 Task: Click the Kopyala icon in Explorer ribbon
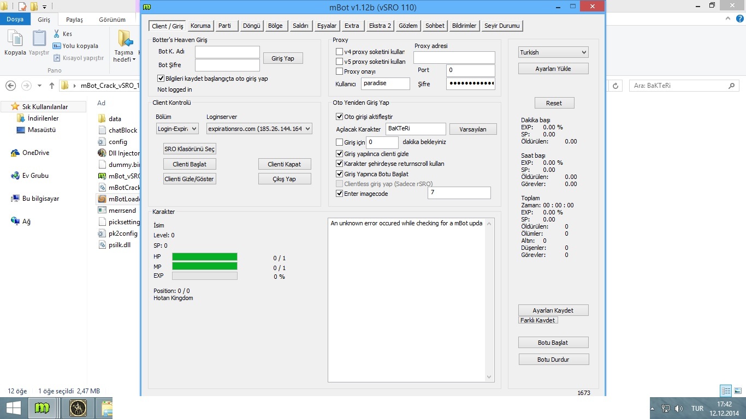click(15, 39)
